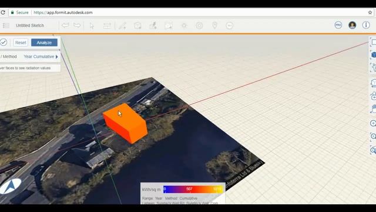This screenshot has width=376, height=212.
Task: Open the user profile avatar
Action: tap(352, 25)
